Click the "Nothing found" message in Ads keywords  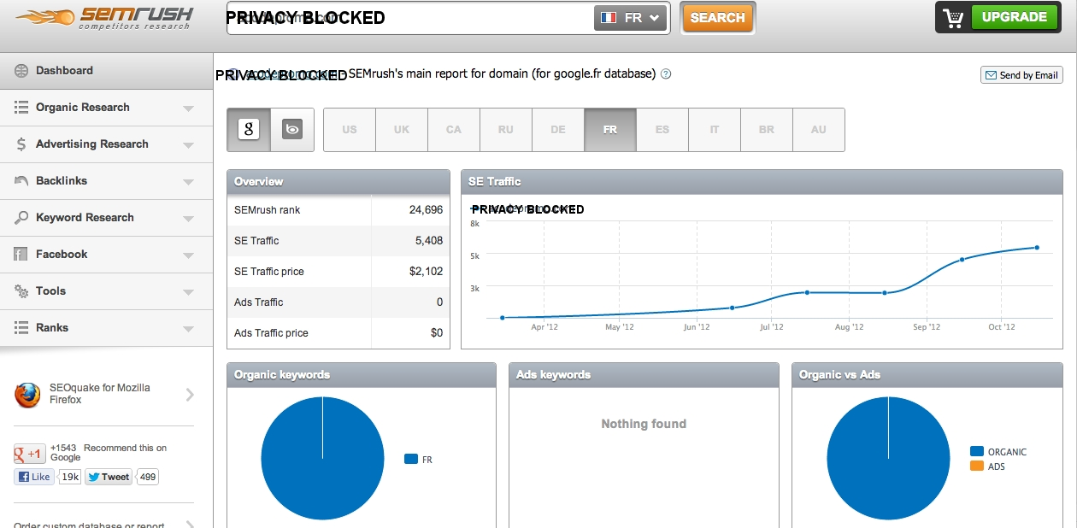coord(644,424)
